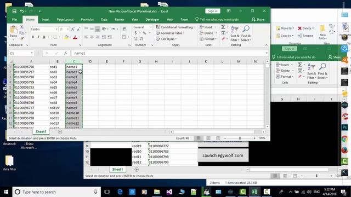Image resolution: width=351 pixels, height=197 pixels.
Task: Open the Windows Start menu
Action: [x=6, y=192]
